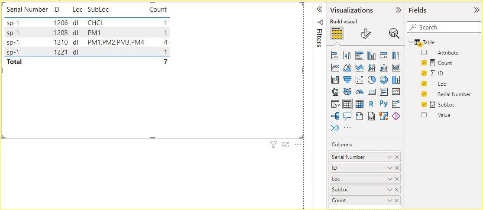The image size is (483, 210).
Task: Insert a Pie chart visual
Action: coord(372,79)
